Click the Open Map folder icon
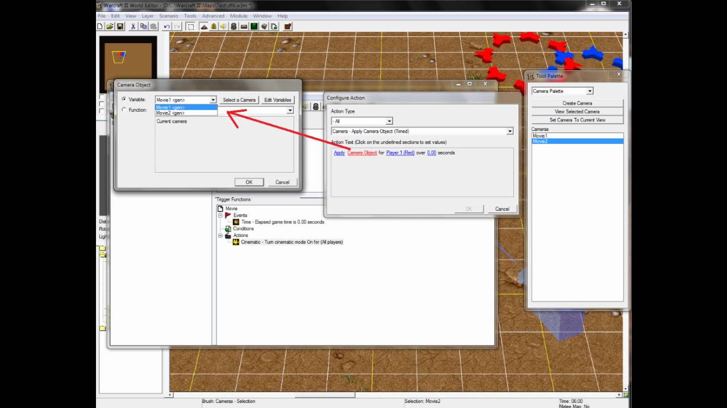727x408 pixels. click(x=110, y=26)
